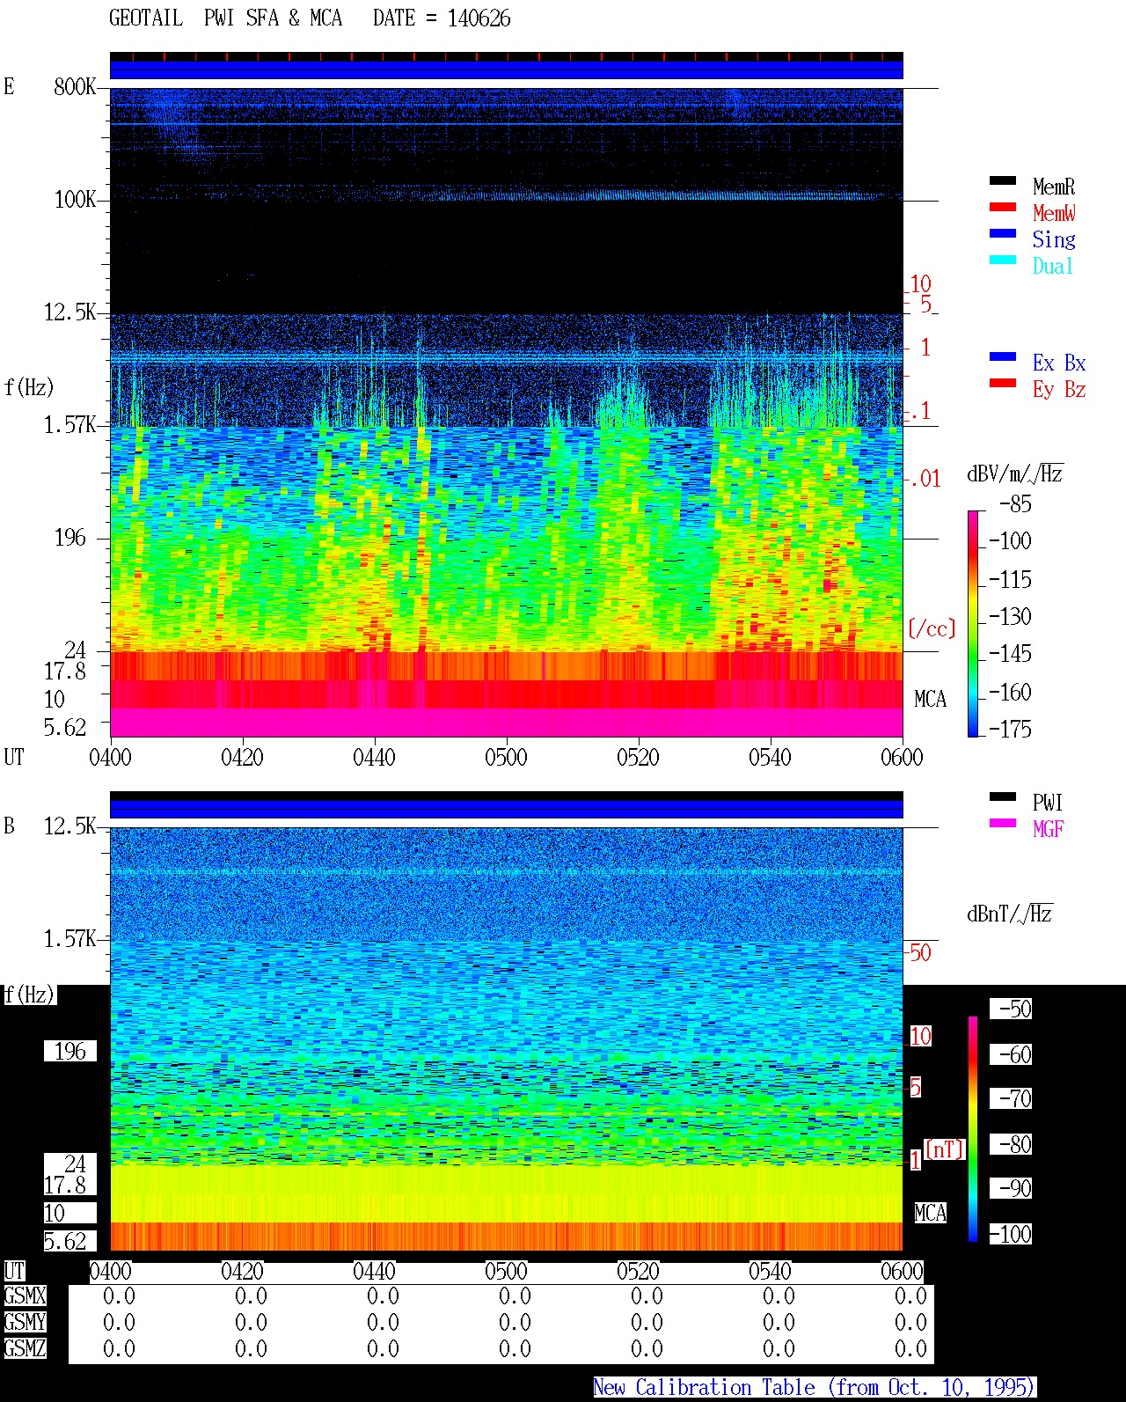
Task: Click the GSMZ row label
Action: (x=25, y=1348)
